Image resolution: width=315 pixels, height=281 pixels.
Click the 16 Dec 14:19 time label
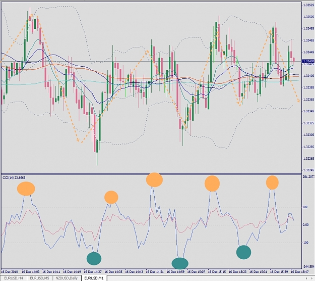(72, 272)
